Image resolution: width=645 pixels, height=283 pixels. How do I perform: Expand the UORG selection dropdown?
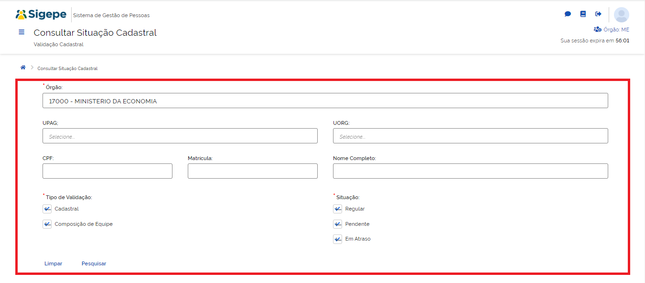470,136
